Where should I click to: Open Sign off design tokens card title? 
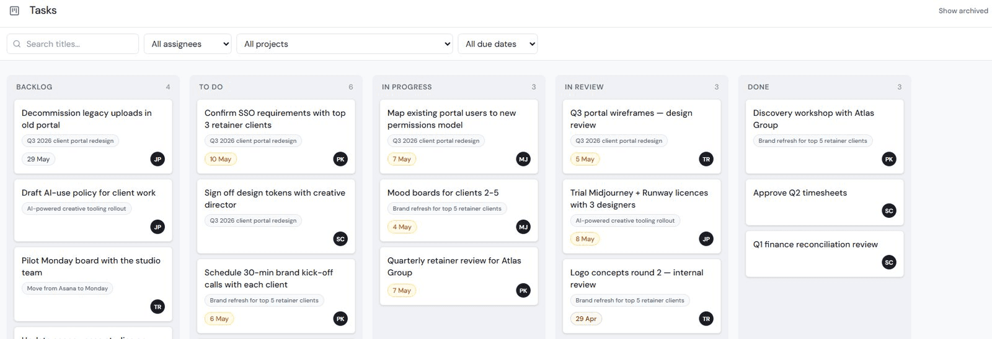click(275, 199)
